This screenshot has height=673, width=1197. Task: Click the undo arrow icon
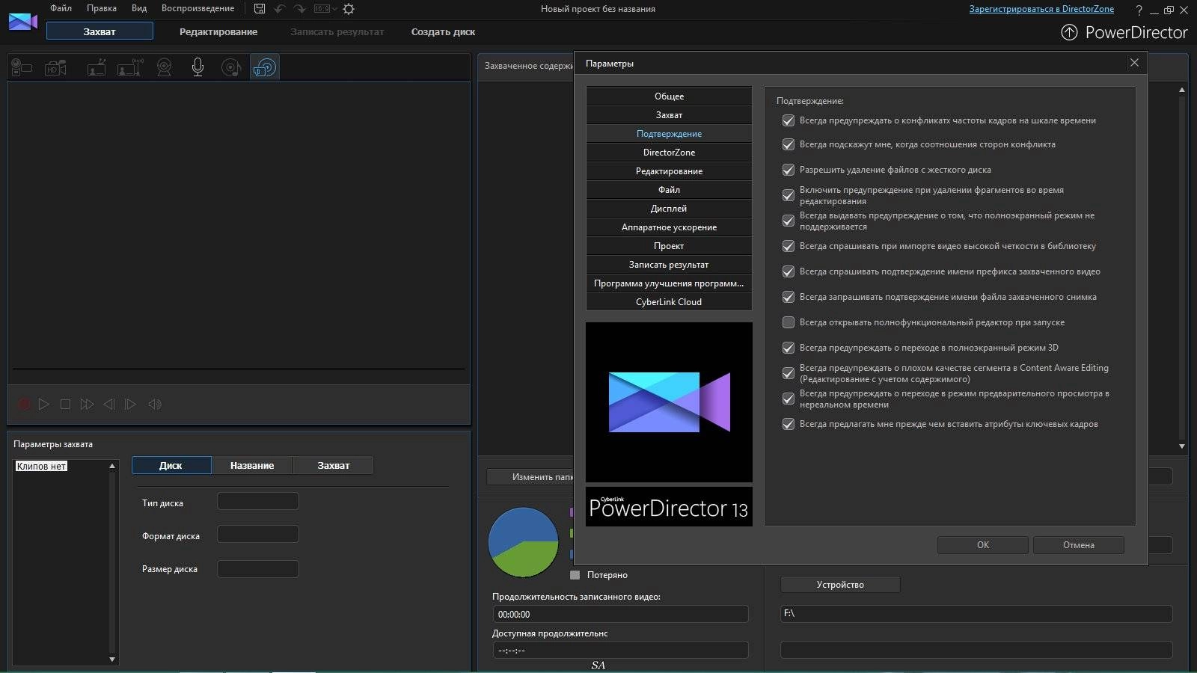pos(280,9)
